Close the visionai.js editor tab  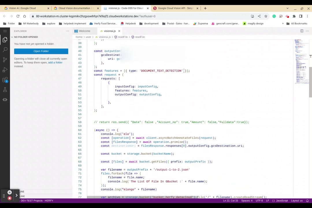click(x=119, y=31)
